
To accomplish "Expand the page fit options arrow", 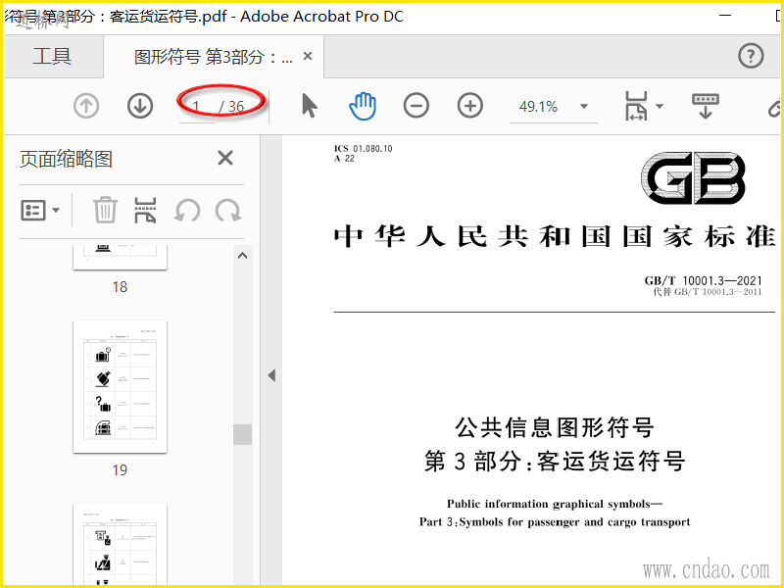I will pyautogui.click(x=660, y=106).
